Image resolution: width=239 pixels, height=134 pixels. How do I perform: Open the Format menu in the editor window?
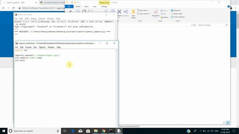[x=28, y=47]
